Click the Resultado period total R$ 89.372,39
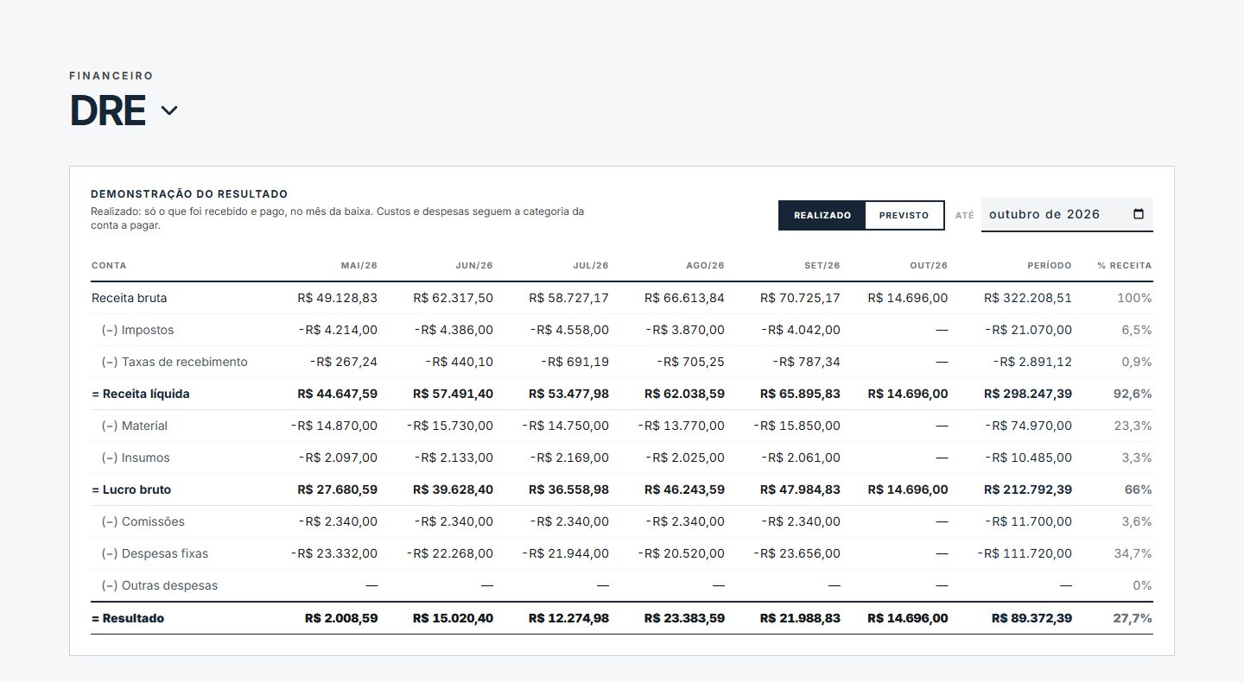 1031,618
